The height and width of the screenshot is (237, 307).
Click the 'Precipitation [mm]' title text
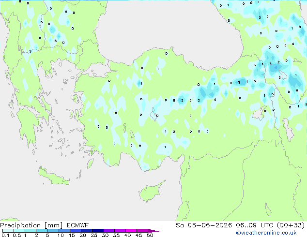[31, 225]
